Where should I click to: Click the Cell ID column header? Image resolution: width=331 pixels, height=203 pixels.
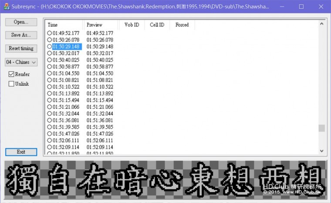(x=157, y=25)
